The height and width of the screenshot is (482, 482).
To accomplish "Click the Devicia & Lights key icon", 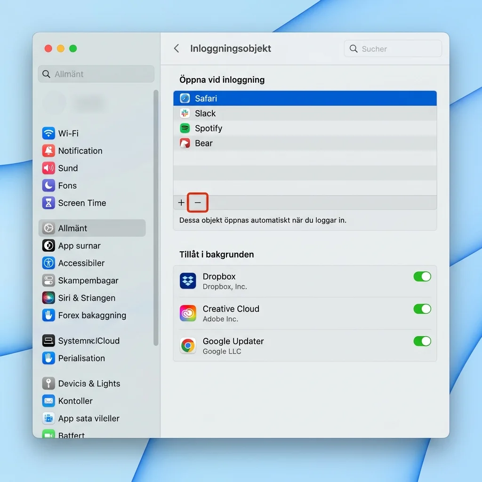I will 48,383.
